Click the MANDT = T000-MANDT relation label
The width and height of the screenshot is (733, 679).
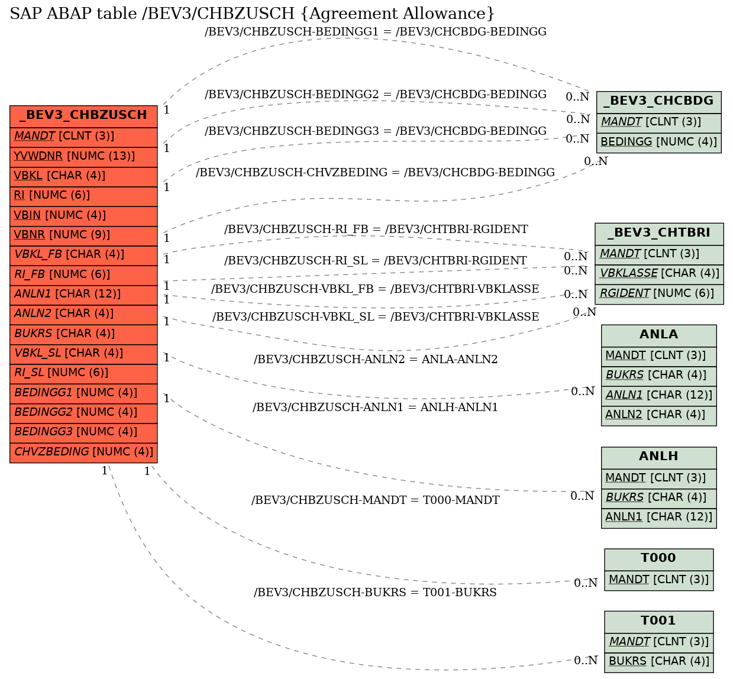376,500
